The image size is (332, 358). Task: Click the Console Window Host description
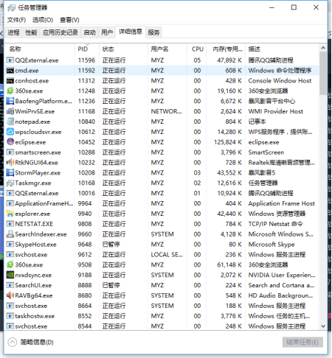[280, 81]
